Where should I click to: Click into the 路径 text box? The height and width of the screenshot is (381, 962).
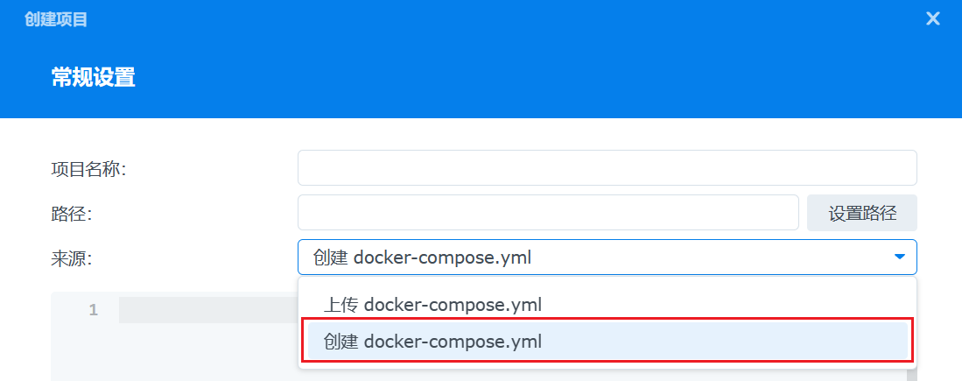548,213
